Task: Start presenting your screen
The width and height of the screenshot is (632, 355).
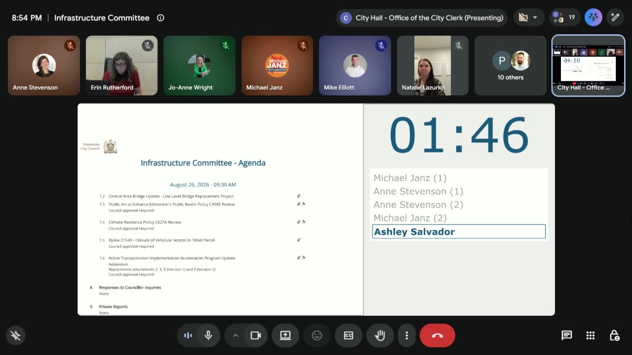Action: pos(285,336)
